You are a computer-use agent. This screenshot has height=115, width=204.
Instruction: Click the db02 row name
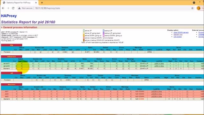click(x=7, y=94)
